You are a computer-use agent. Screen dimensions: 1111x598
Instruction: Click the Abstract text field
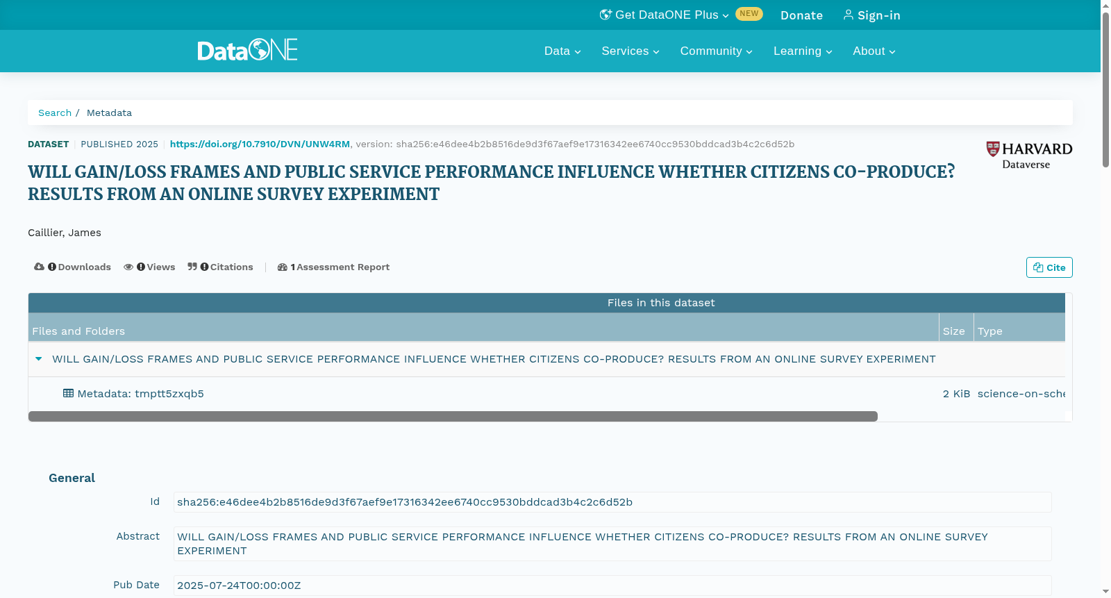pyautogui.click(x=612, y=544)
